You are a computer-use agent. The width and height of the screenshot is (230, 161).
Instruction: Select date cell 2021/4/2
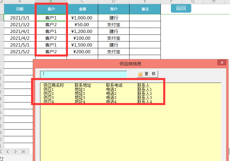coord(20,38)
